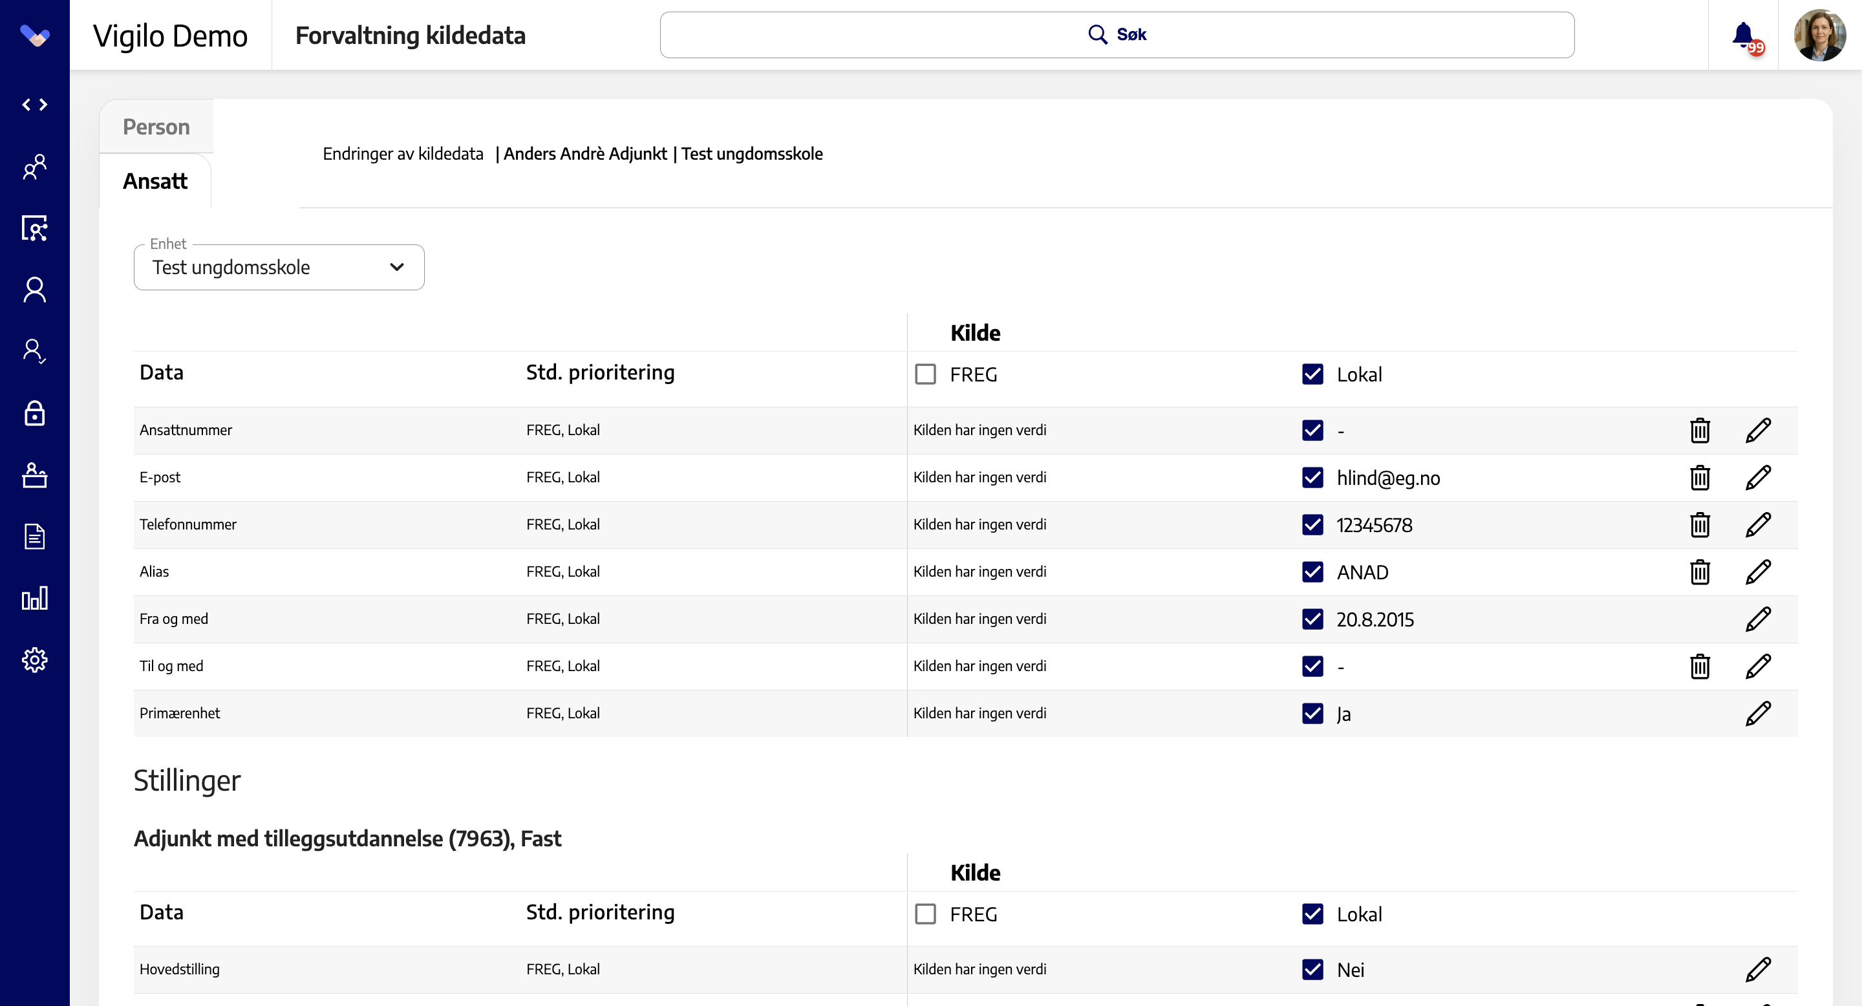
Task: Delete the Alias ANAD value
Action: click(1700, 572)
